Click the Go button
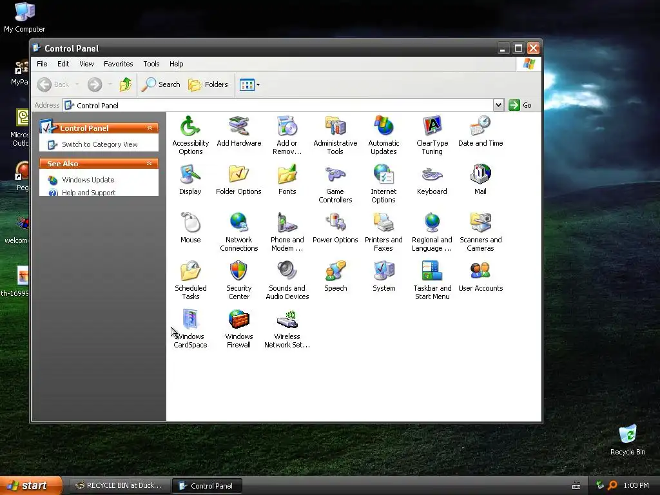 (520, 105)
